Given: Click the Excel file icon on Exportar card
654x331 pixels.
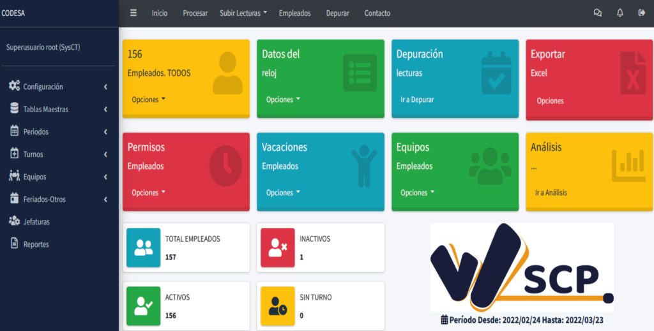Looking at the screenshot, I should point(632,74).
